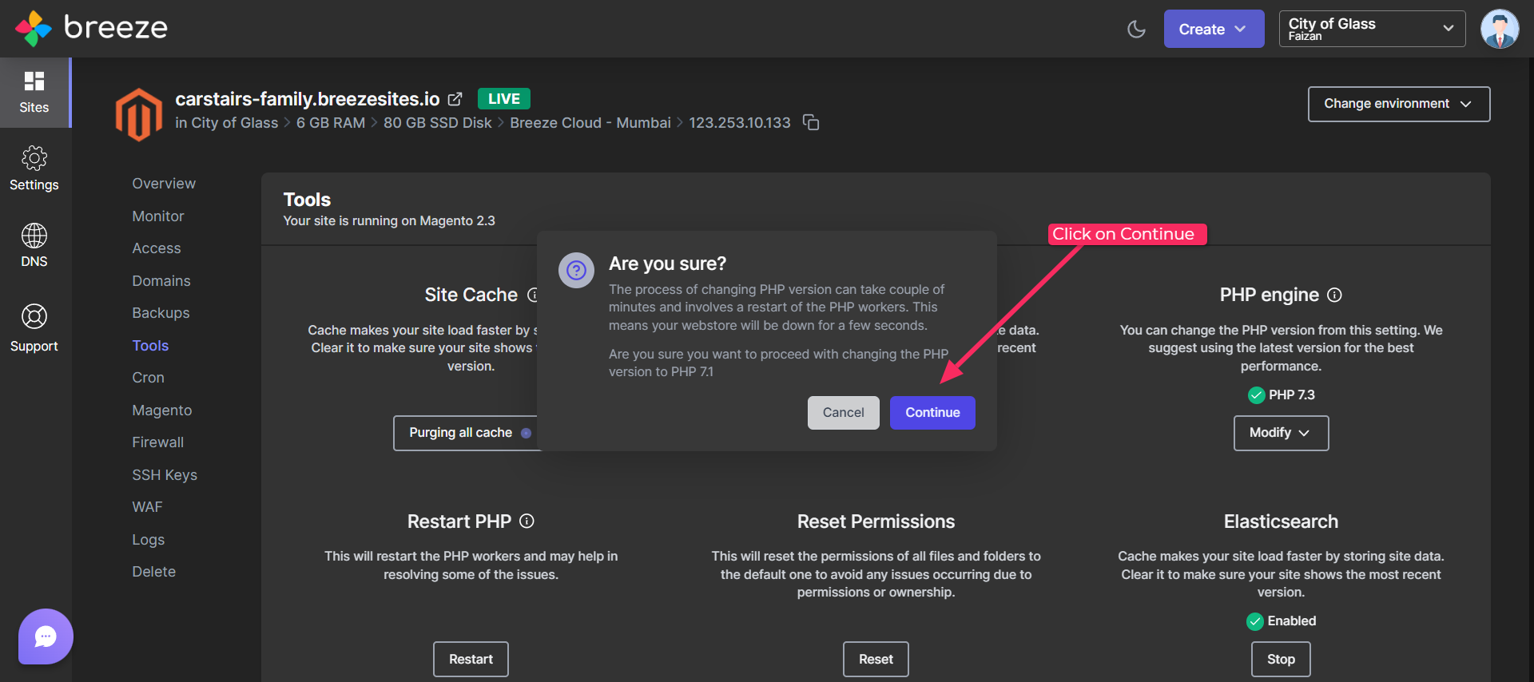Select Tools in the site menu

(x=150, y=346)
